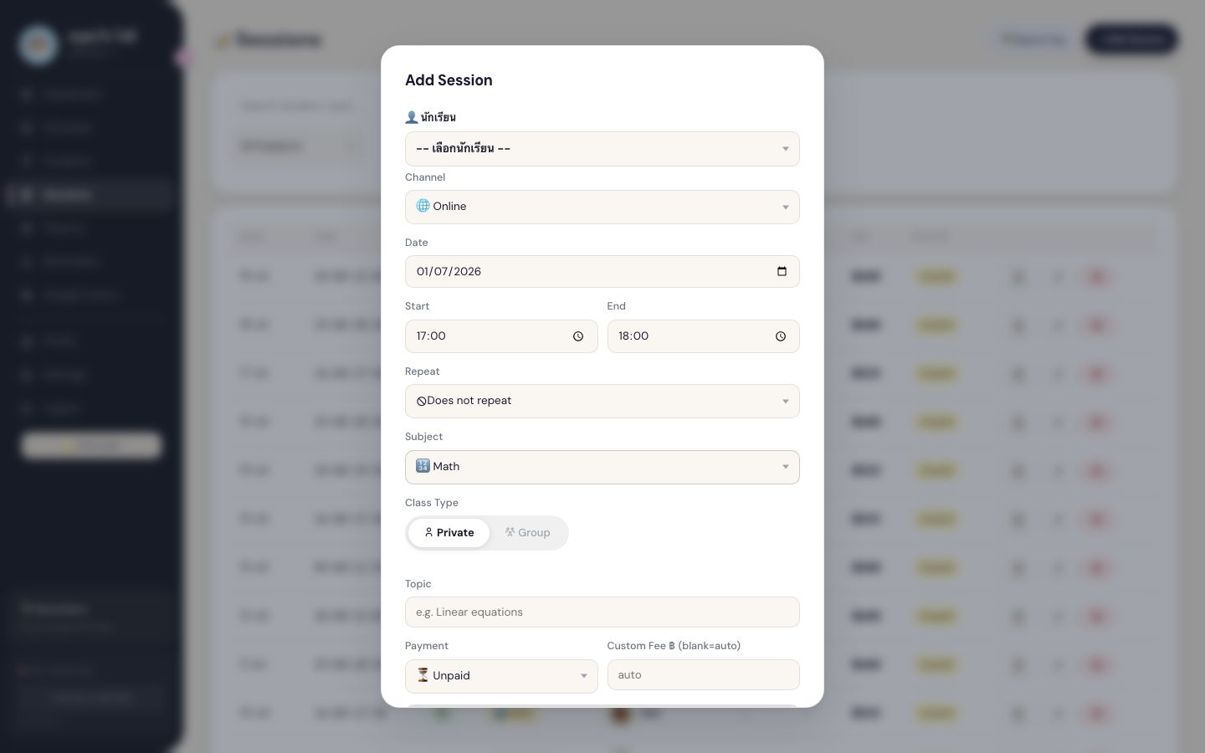Click the Start time 17:00 field
Viewport: 1205px width, 753px height.
(x=501, y=336)
